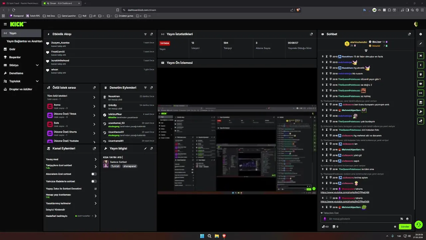
Task: Expand Yavaş mod settings
Action: (x=96, y=159)
